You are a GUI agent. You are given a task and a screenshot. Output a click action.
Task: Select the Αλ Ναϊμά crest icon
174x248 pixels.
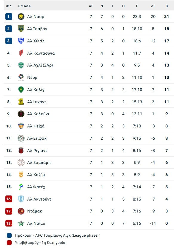(x=20, y=223)
